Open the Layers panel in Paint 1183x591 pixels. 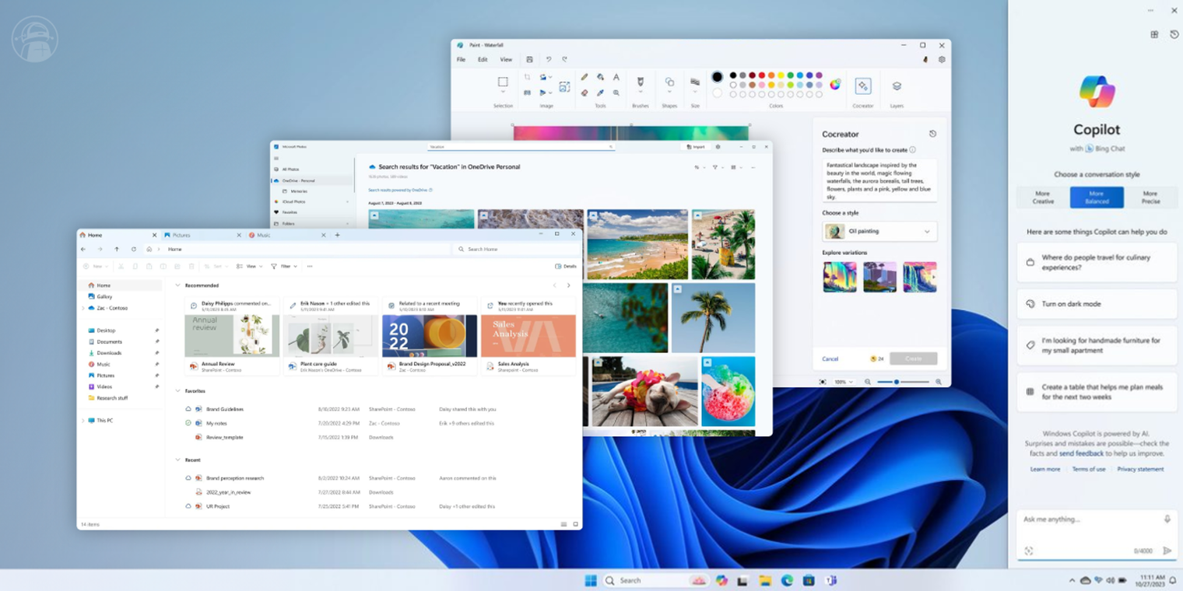click(897, 86)
